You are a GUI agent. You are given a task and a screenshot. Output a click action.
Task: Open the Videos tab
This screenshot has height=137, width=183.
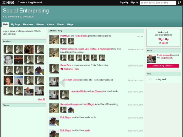(x=51, y=24)
